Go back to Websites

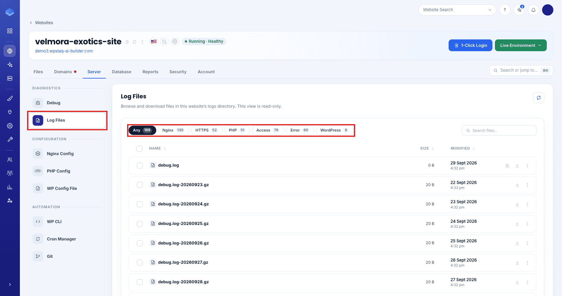(41, 23)
